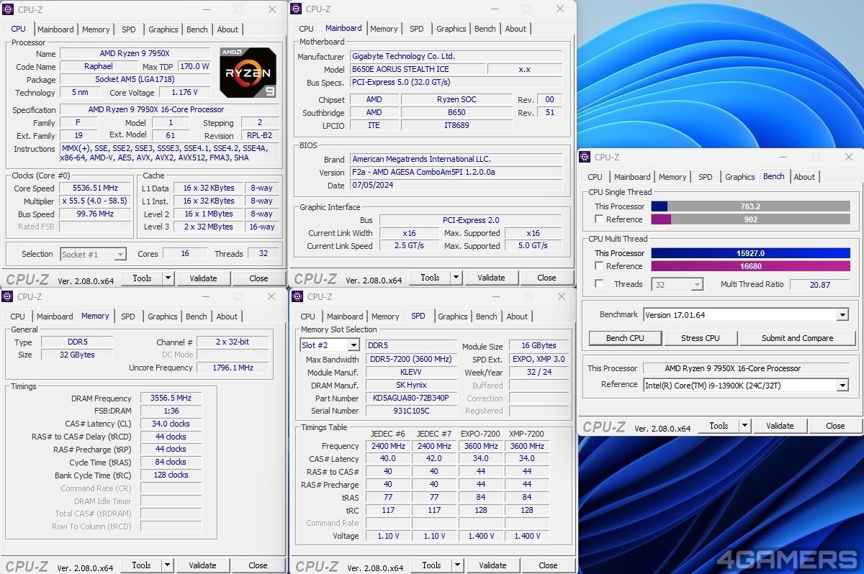Click the Core Speed value 5536.51 MHz
Image resolution: width=864 pixels, height=574 pixels.
click(96, 188)
